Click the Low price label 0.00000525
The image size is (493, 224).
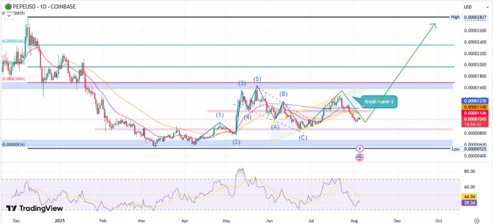tap(475, 149)
